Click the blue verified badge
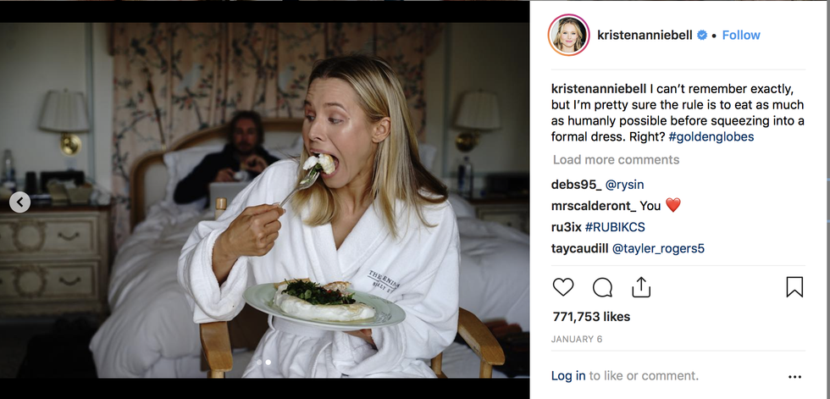The width and height of the screenshot is (830, 399). point(702,35)
